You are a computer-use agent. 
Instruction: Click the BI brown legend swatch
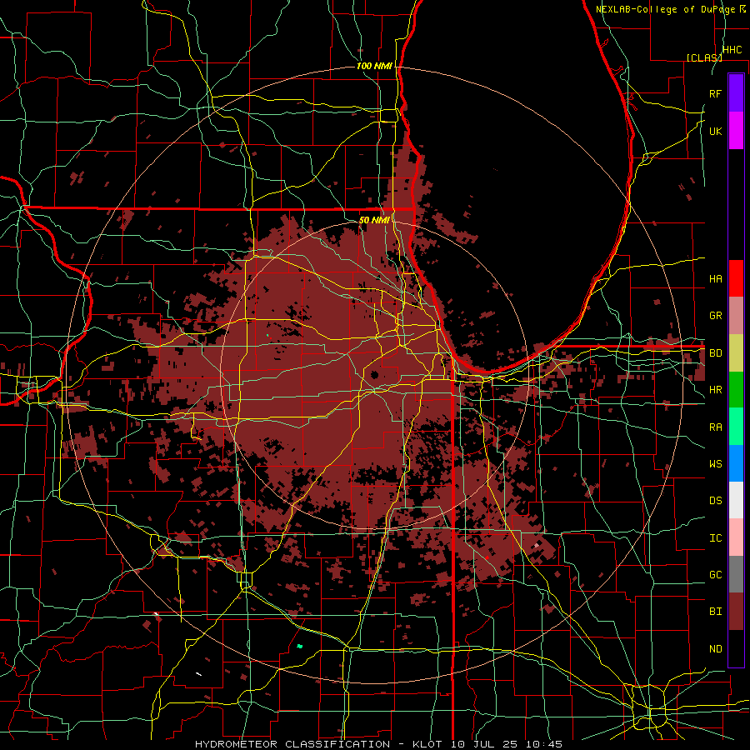(x=736, y=612)
